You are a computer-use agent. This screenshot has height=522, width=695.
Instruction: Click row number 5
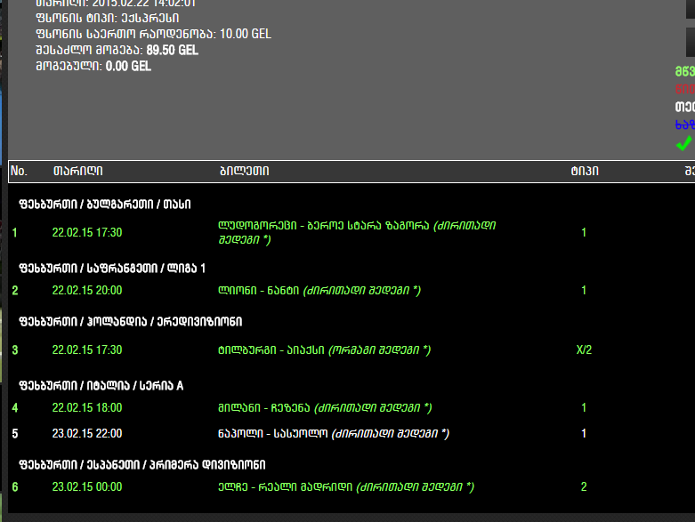15,433
